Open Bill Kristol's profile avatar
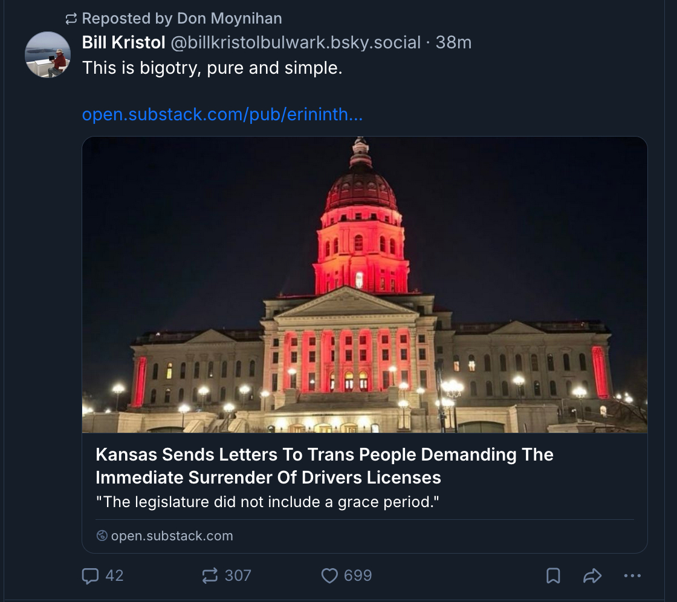The image size is (677, 602). [48, 55]
